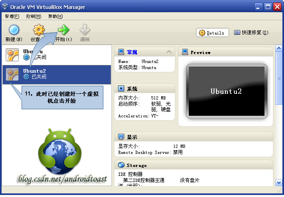Image resolution: width=284 pixels, height=197 pixels.
Task: Click scrollbar down arrow in details pane
Action: pos(279,182)
